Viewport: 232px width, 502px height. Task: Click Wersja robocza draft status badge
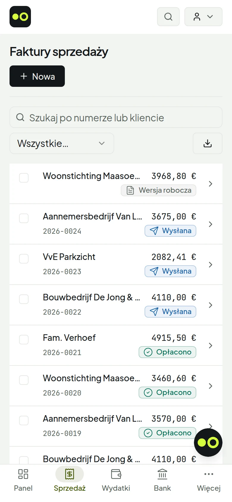(x=159, y=190)
